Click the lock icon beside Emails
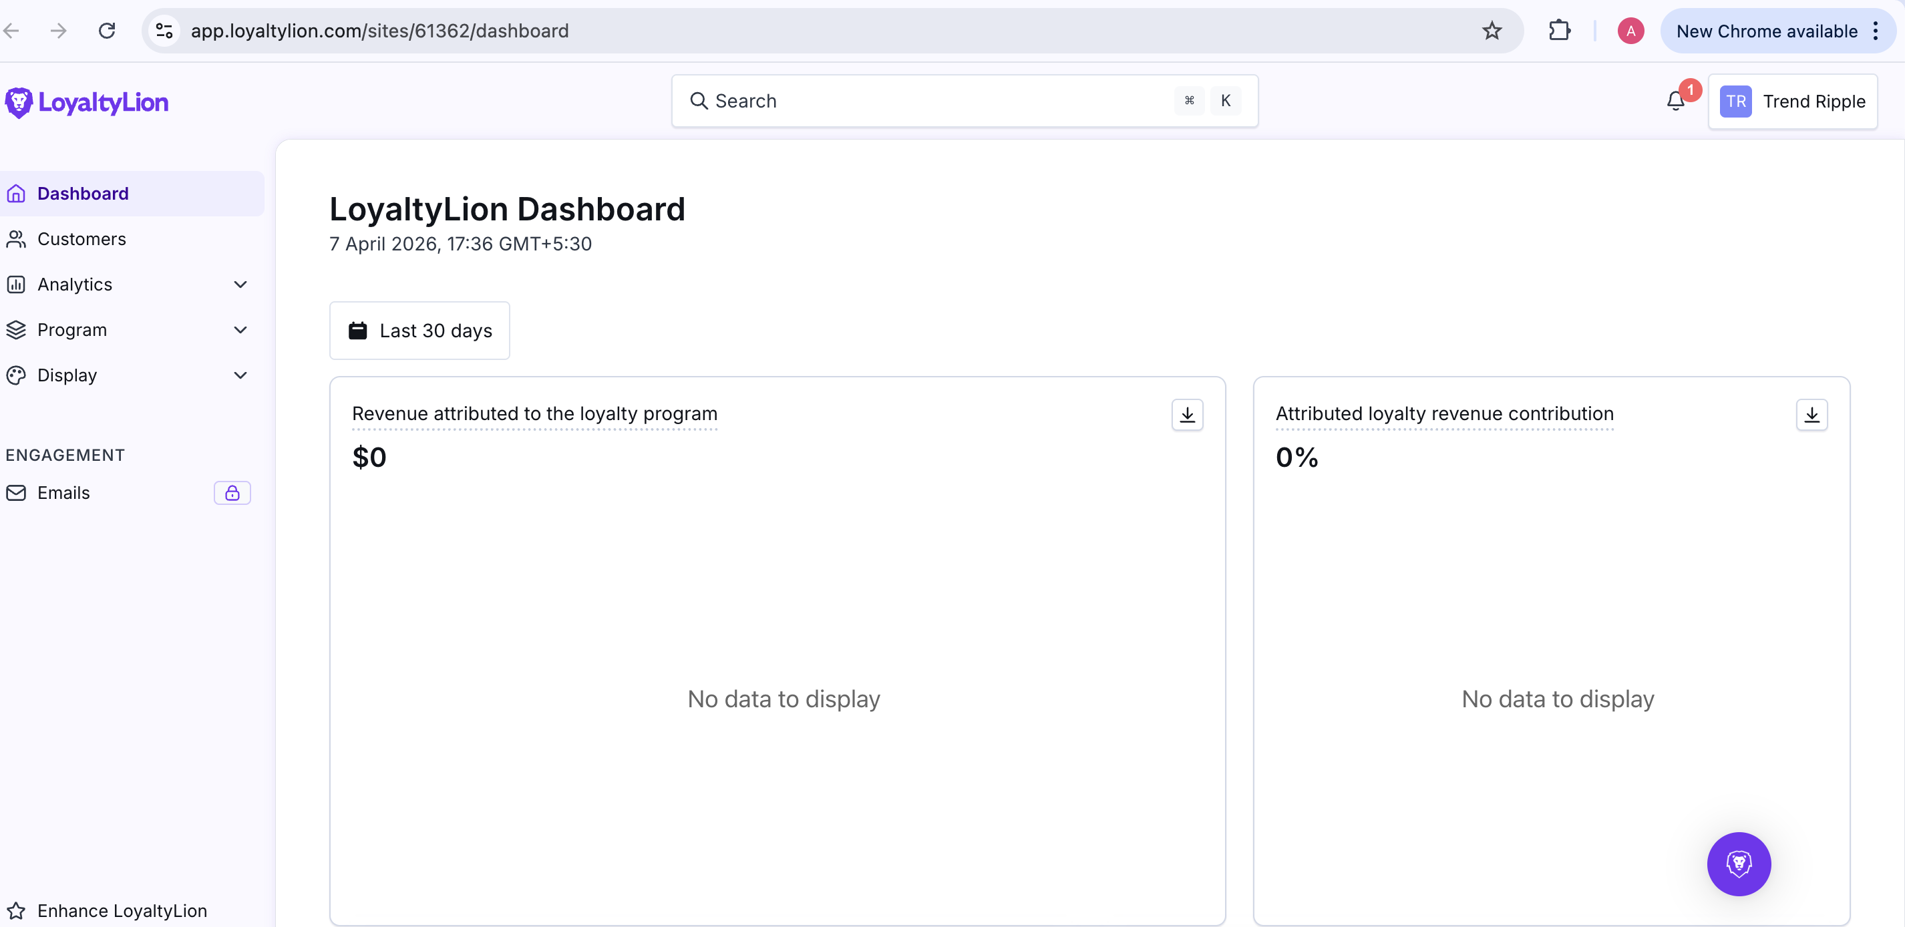The width and height of the screenshot is (1905, 927). pyautogui.click(x=232, y=493)
